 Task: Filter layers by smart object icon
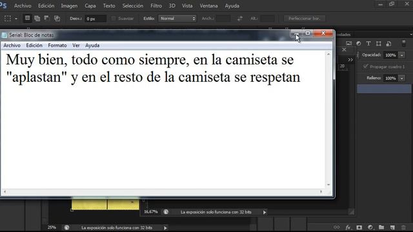pos(388,44)
